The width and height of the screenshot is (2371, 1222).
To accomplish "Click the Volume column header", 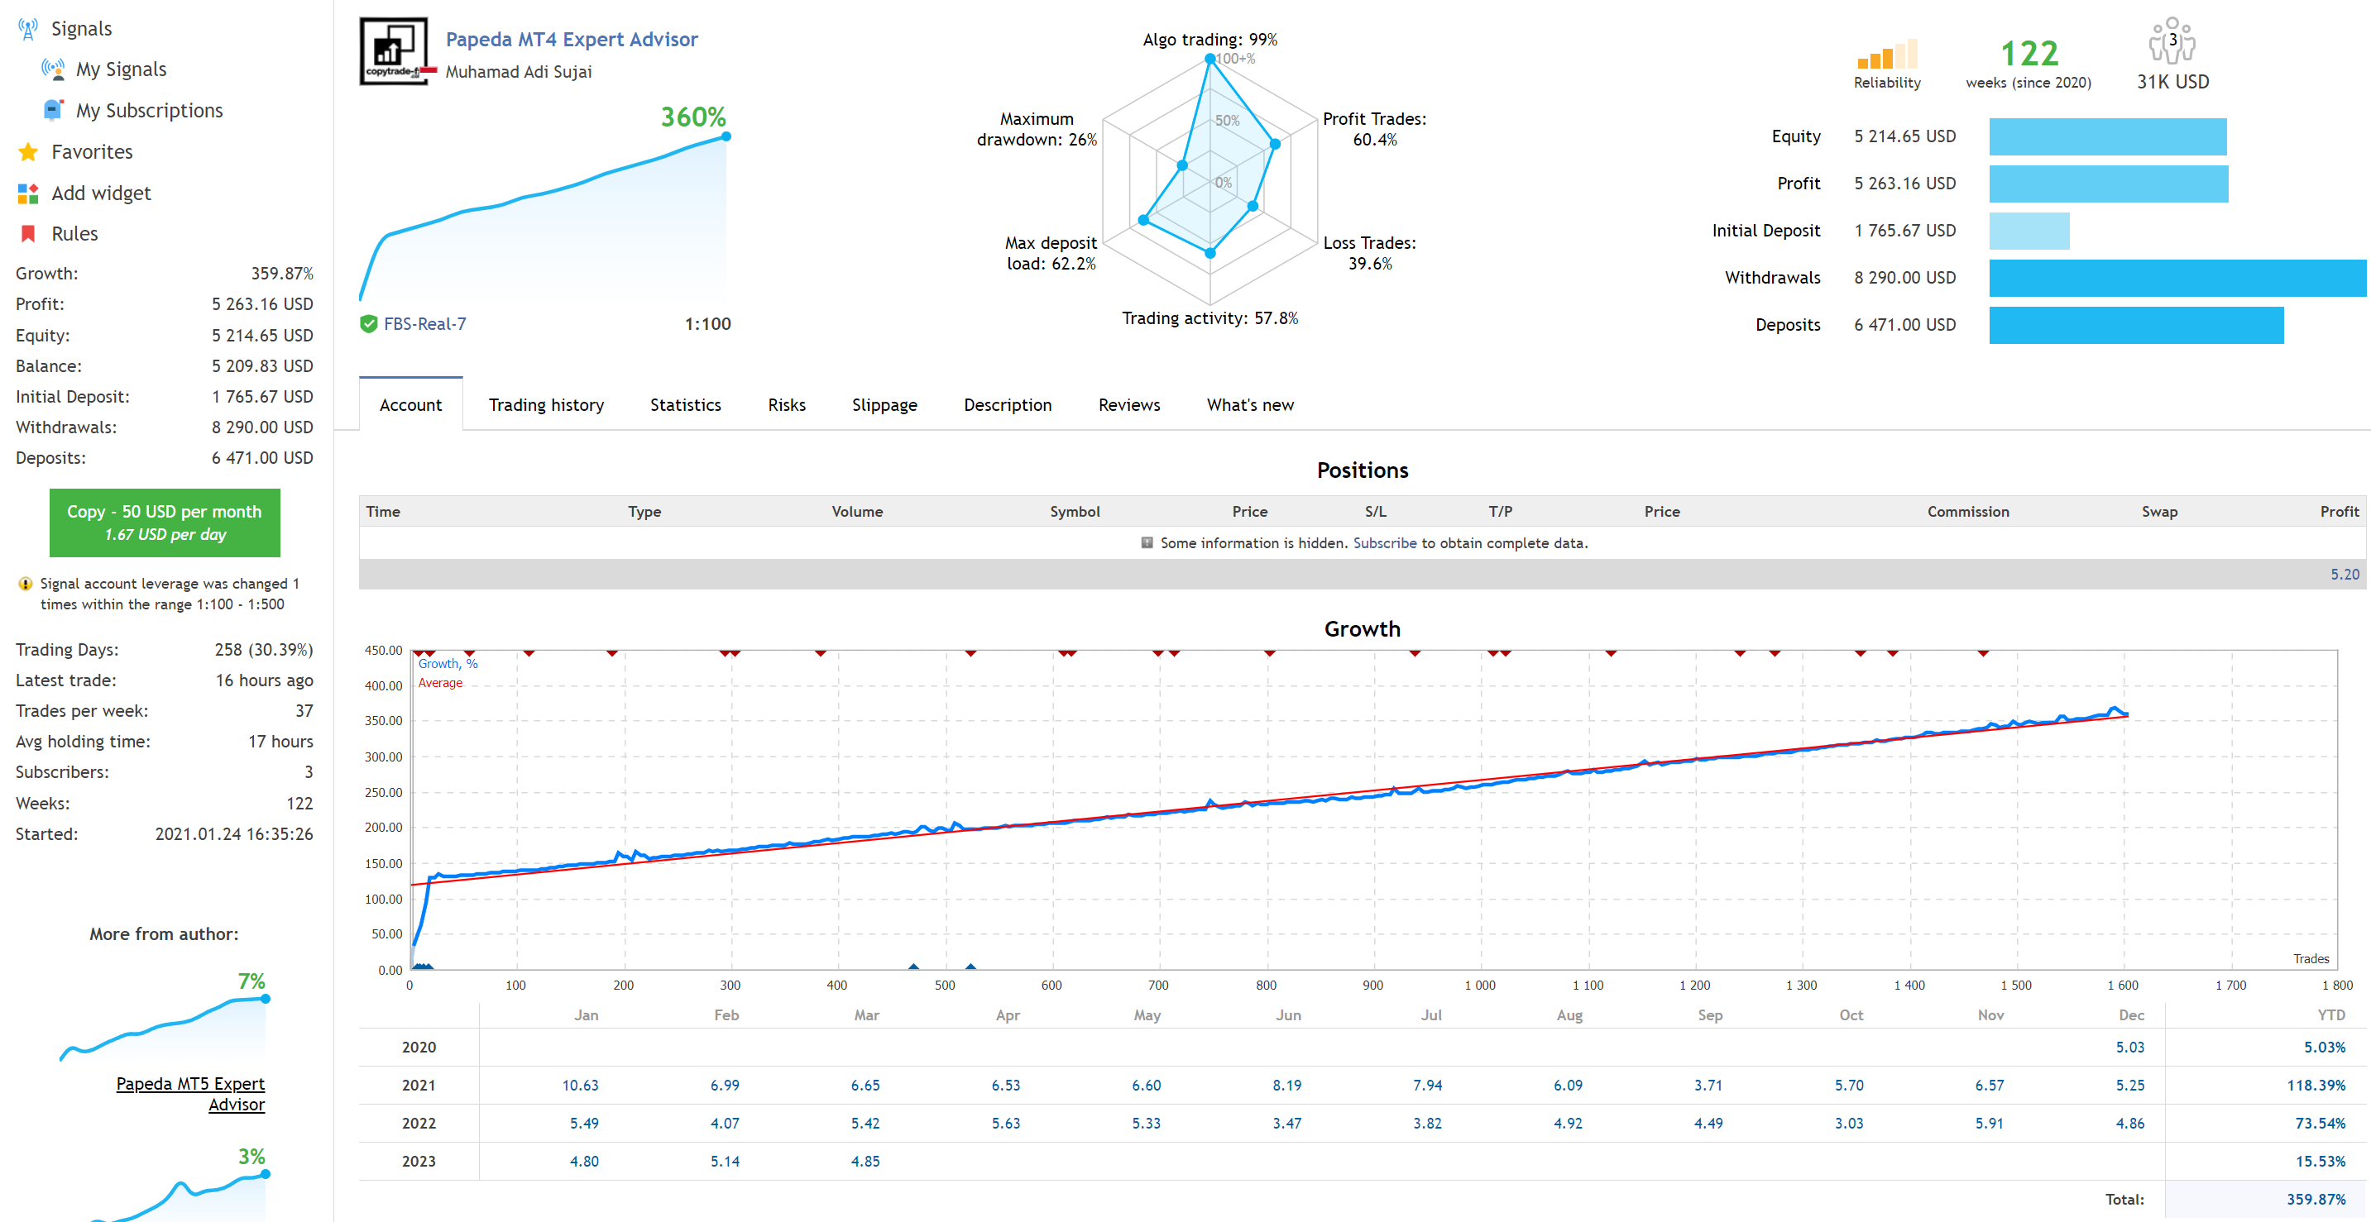I will [x=857, y=512].
